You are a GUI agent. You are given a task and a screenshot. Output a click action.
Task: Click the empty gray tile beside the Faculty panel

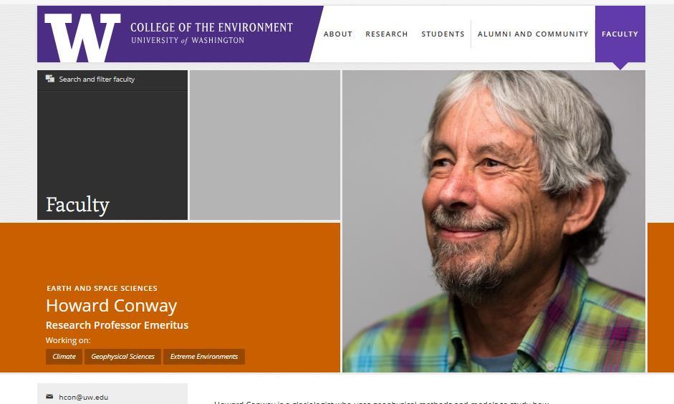tap(264, 145)
